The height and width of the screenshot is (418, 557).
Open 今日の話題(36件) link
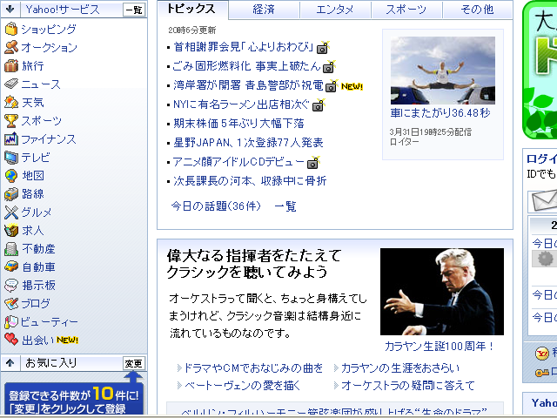[216, 206]
